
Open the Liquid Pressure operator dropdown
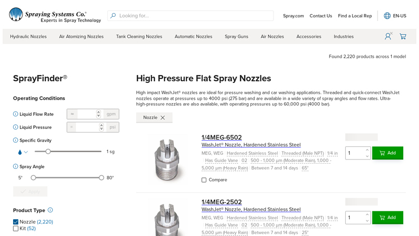pos(71,127)
